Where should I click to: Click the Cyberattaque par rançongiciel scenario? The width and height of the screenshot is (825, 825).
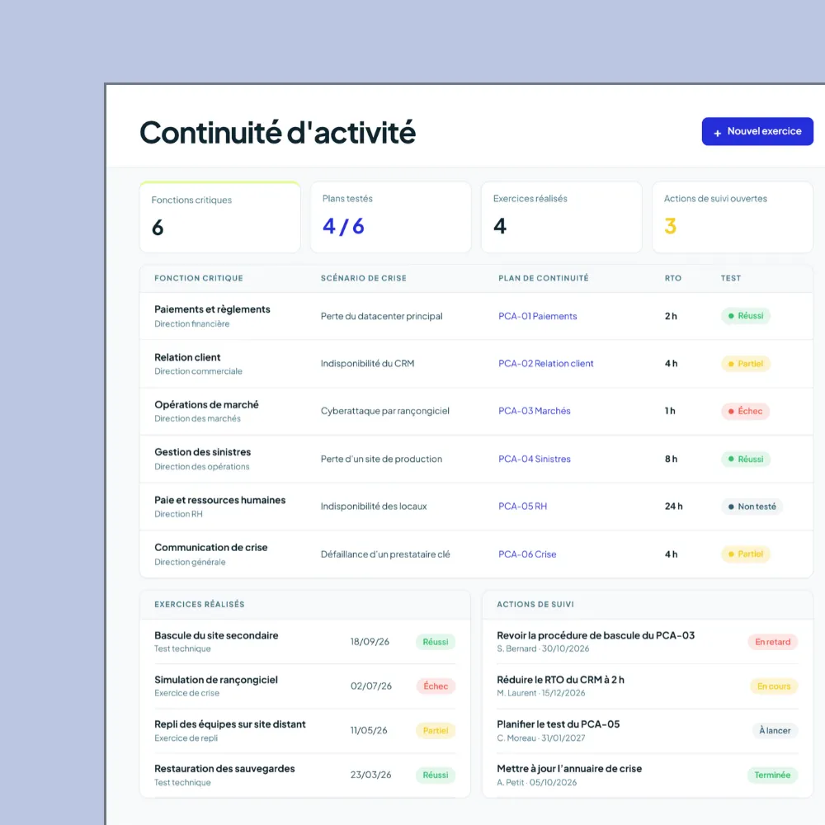(385, 411)
